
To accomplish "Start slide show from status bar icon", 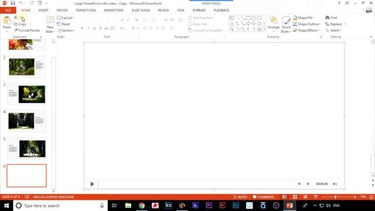I will click(316, 197).
